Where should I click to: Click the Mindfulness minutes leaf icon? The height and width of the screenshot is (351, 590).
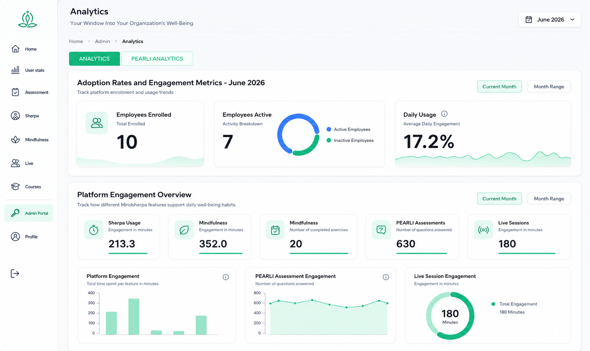tap(184, 230)
